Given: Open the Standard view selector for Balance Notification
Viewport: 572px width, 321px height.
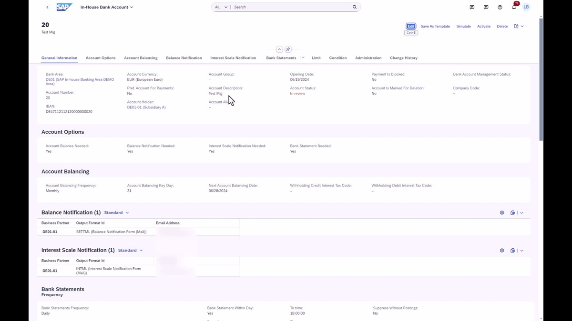Looking at the screenshot, I should pyautogui.click(x=116, y=213).
